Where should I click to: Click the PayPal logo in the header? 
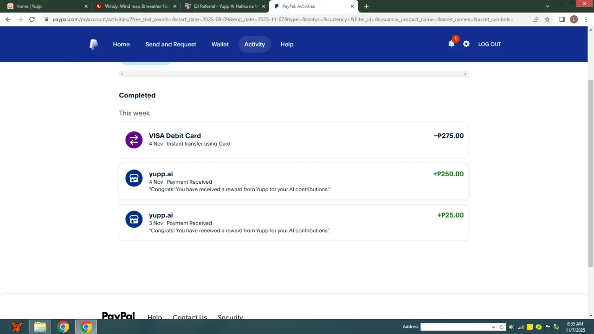[93, 44]
